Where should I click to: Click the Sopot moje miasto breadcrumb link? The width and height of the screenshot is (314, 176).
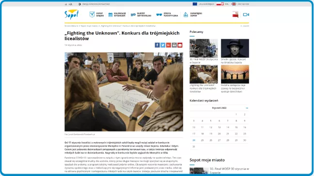point(89,26)
